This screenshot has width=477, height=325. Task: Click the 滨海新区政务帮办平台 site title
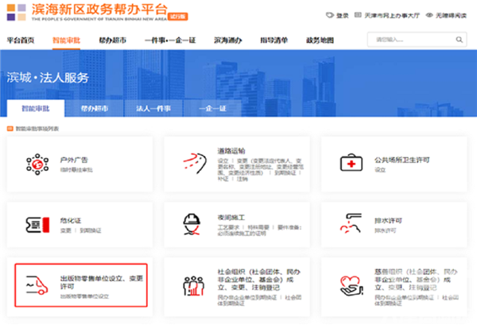coord(99,10)
